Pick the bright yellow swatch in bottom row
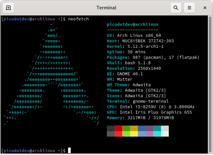This screenshot has height=155, width=213. 134,134
